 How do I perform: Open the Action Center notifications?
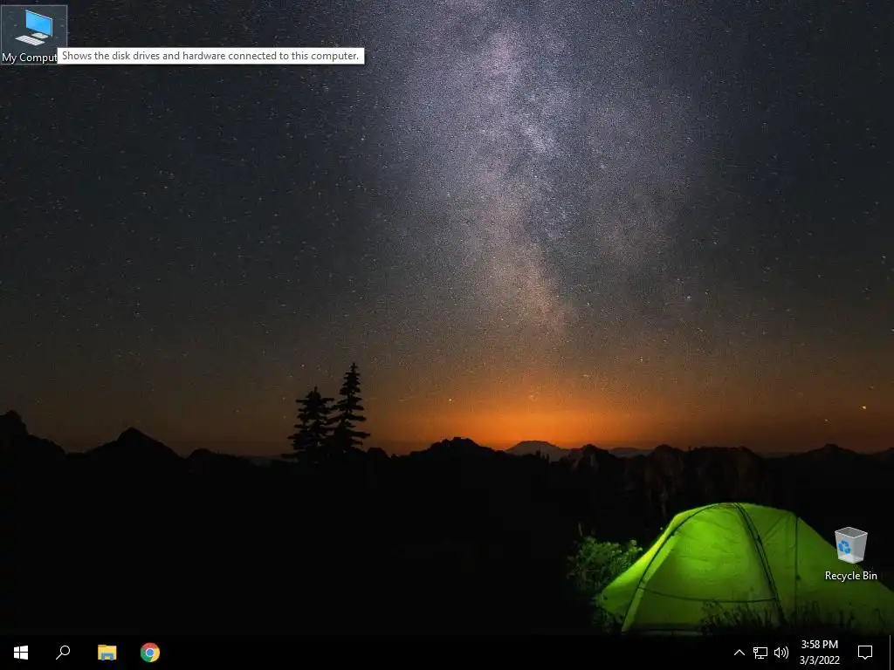(x=865, y=653)
